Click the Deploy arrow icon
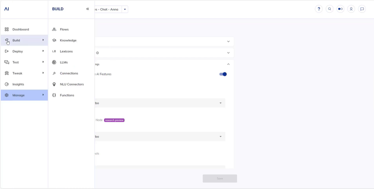This screenshot has width=374, height=189. 7,51
